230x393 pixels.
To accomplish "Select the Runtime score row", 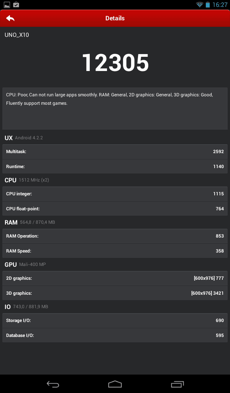I will pyautogui.click(x=115, y=167).
